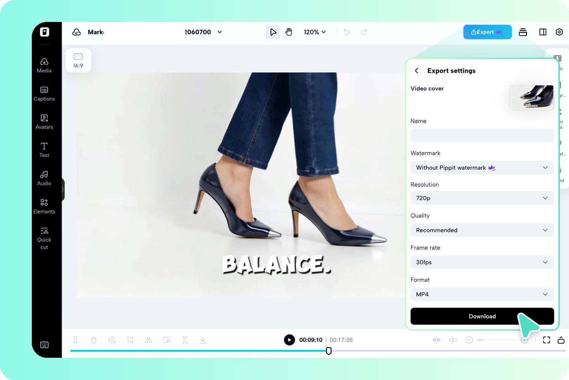Click the download arrow timeline tool

pyautogui.click(x=203, y=340)
